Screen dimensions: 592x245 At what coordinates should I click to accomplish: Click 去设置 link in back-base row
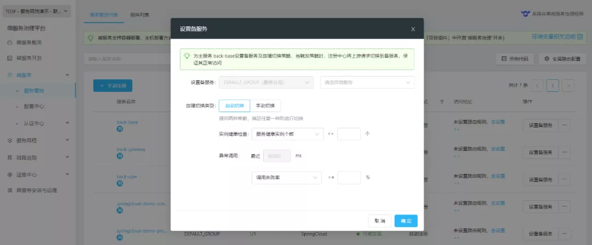(x=498, y=122)
